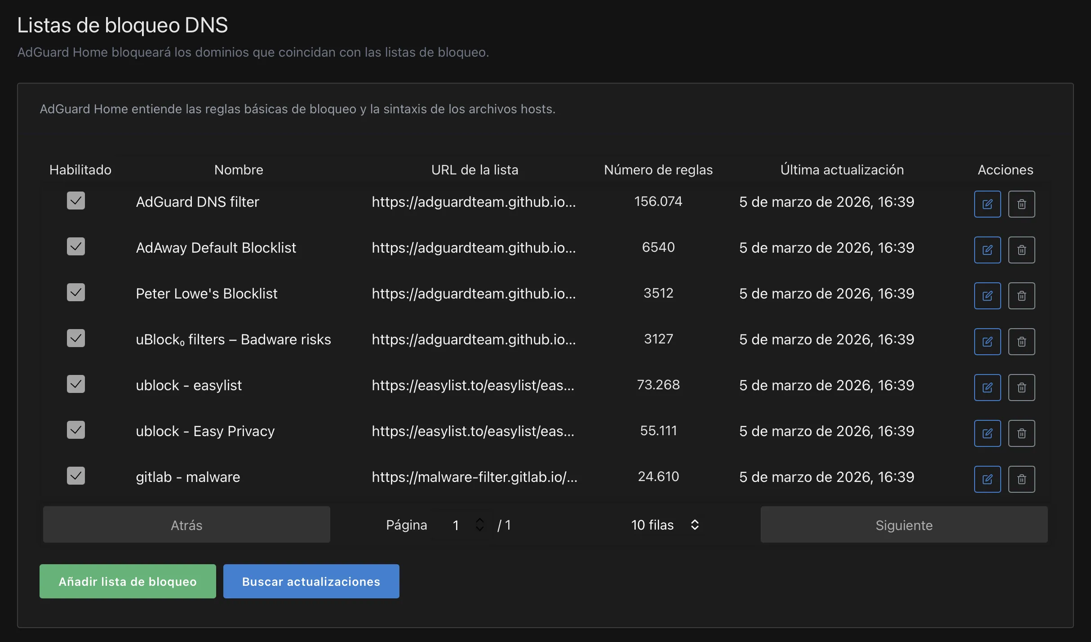Sort by Habilitado column header
1091x642 pixels.
(80, 170)
